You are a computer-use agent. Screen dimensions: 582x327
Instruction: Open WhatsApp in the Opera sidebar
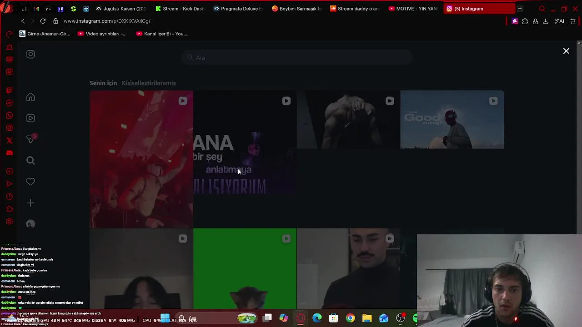pyautogui.click(x=9, y=116)
